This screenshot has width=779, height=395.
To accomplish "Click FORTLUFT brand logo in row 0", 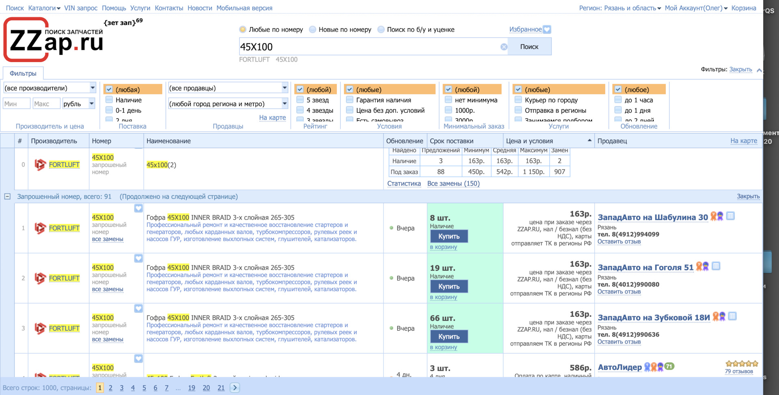I will tap(40, 165).
